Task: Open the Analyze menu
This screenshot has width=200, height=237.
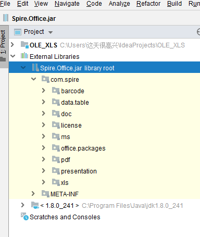Action: coord(119,4)
